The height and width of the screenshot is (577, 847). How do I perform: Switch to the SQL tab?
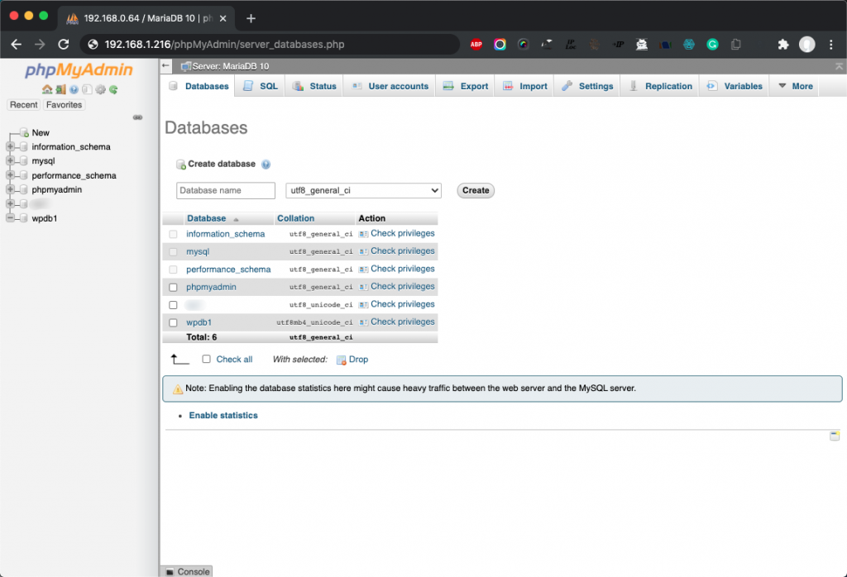coord(261,86)
